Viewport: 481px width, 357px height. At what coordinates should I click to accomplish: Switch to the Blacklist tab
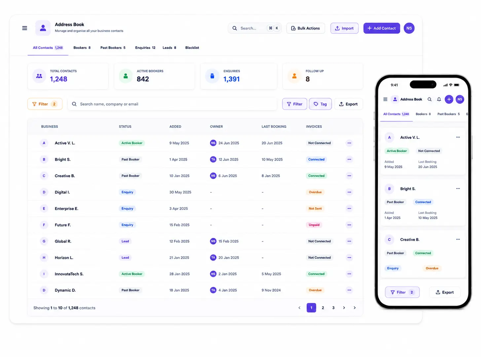point(192,48)
